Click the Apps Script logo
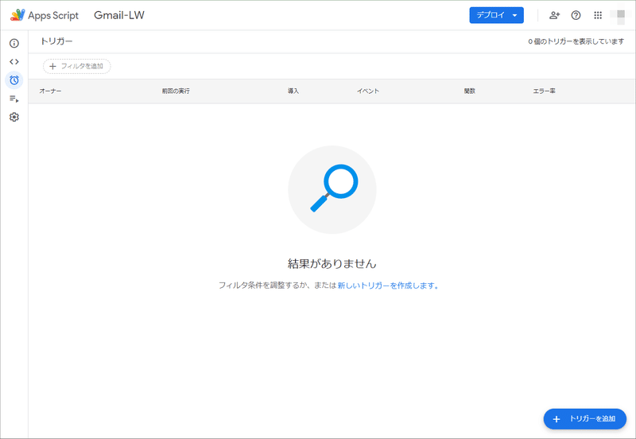636x439 pixels. [x=17, y=15]
